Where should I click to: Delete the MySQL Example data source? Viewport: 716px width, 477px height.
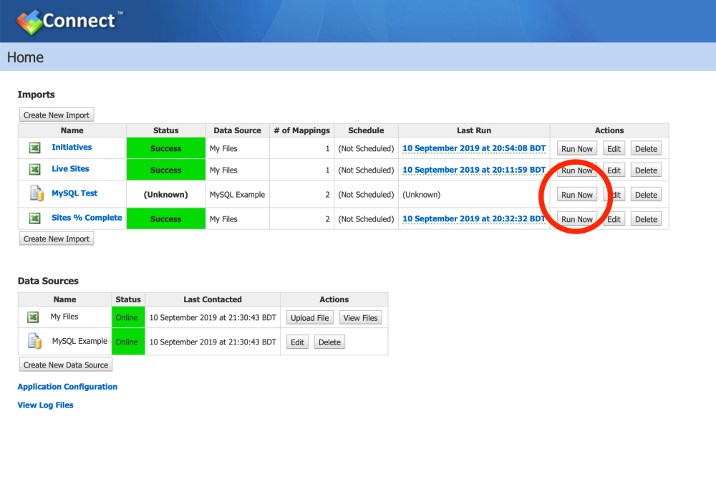click(x=329, y=342)
